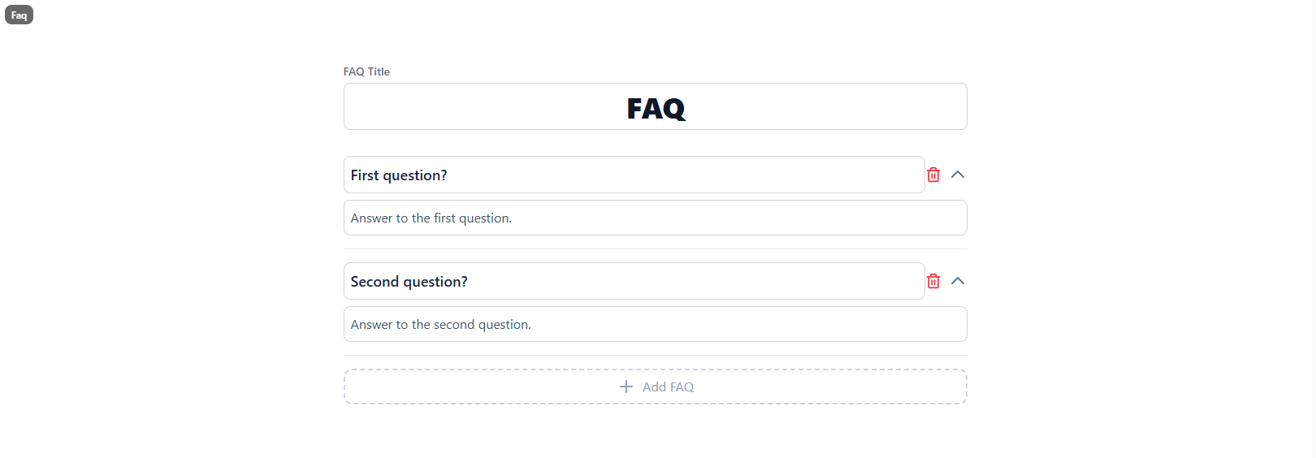Screen dimensions: 1316x458
Task: Click the word 'Second' in question field
Action: (374, 282)
